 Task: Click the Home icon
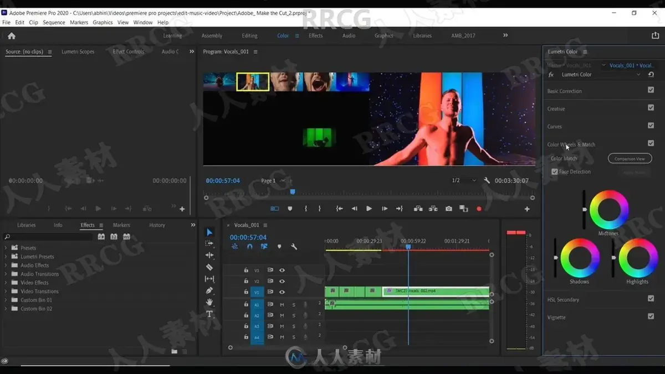point(12,36)
